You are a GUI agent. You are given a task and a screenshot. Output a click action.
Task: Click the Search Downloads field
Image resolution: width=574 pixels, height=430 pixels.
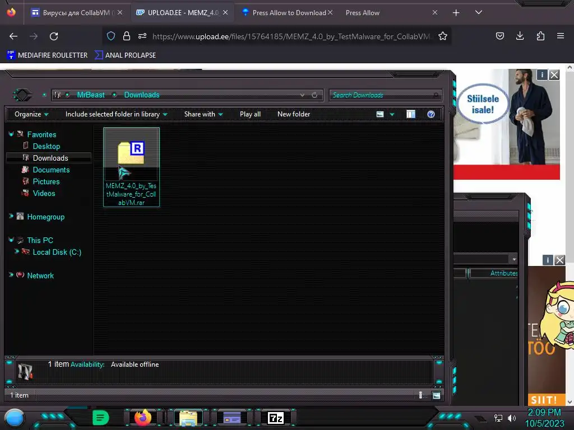click(x=386, y=95)
